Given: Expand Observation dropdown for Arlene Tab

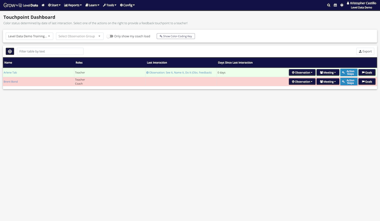Looking at the screenshot, I should [x=302, y=72].
